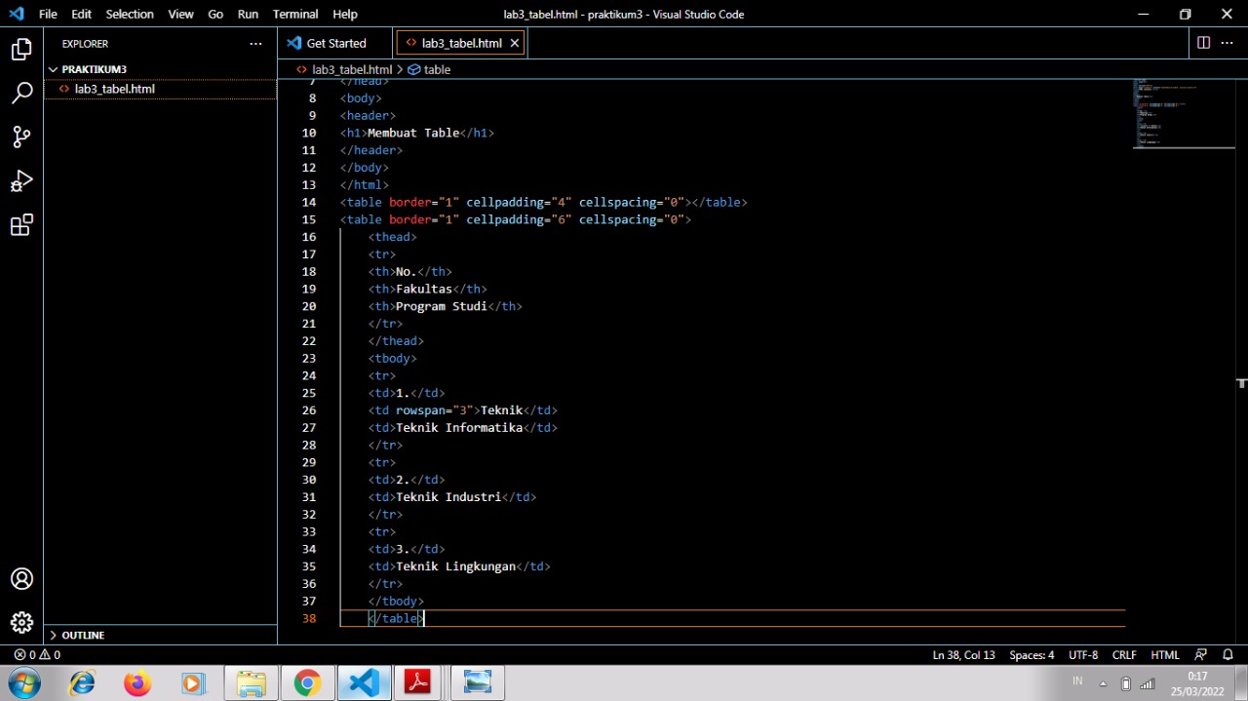
Task: Click the Accounts icon in activity bar
Action: 21,578
